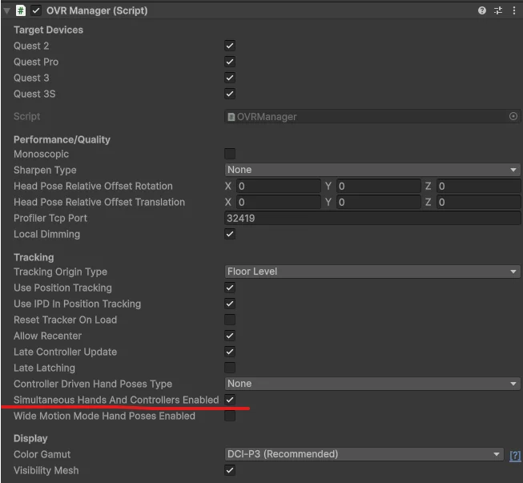Edit Offset Translation X value field
523x483 pixels.
(x=279, y=202)
